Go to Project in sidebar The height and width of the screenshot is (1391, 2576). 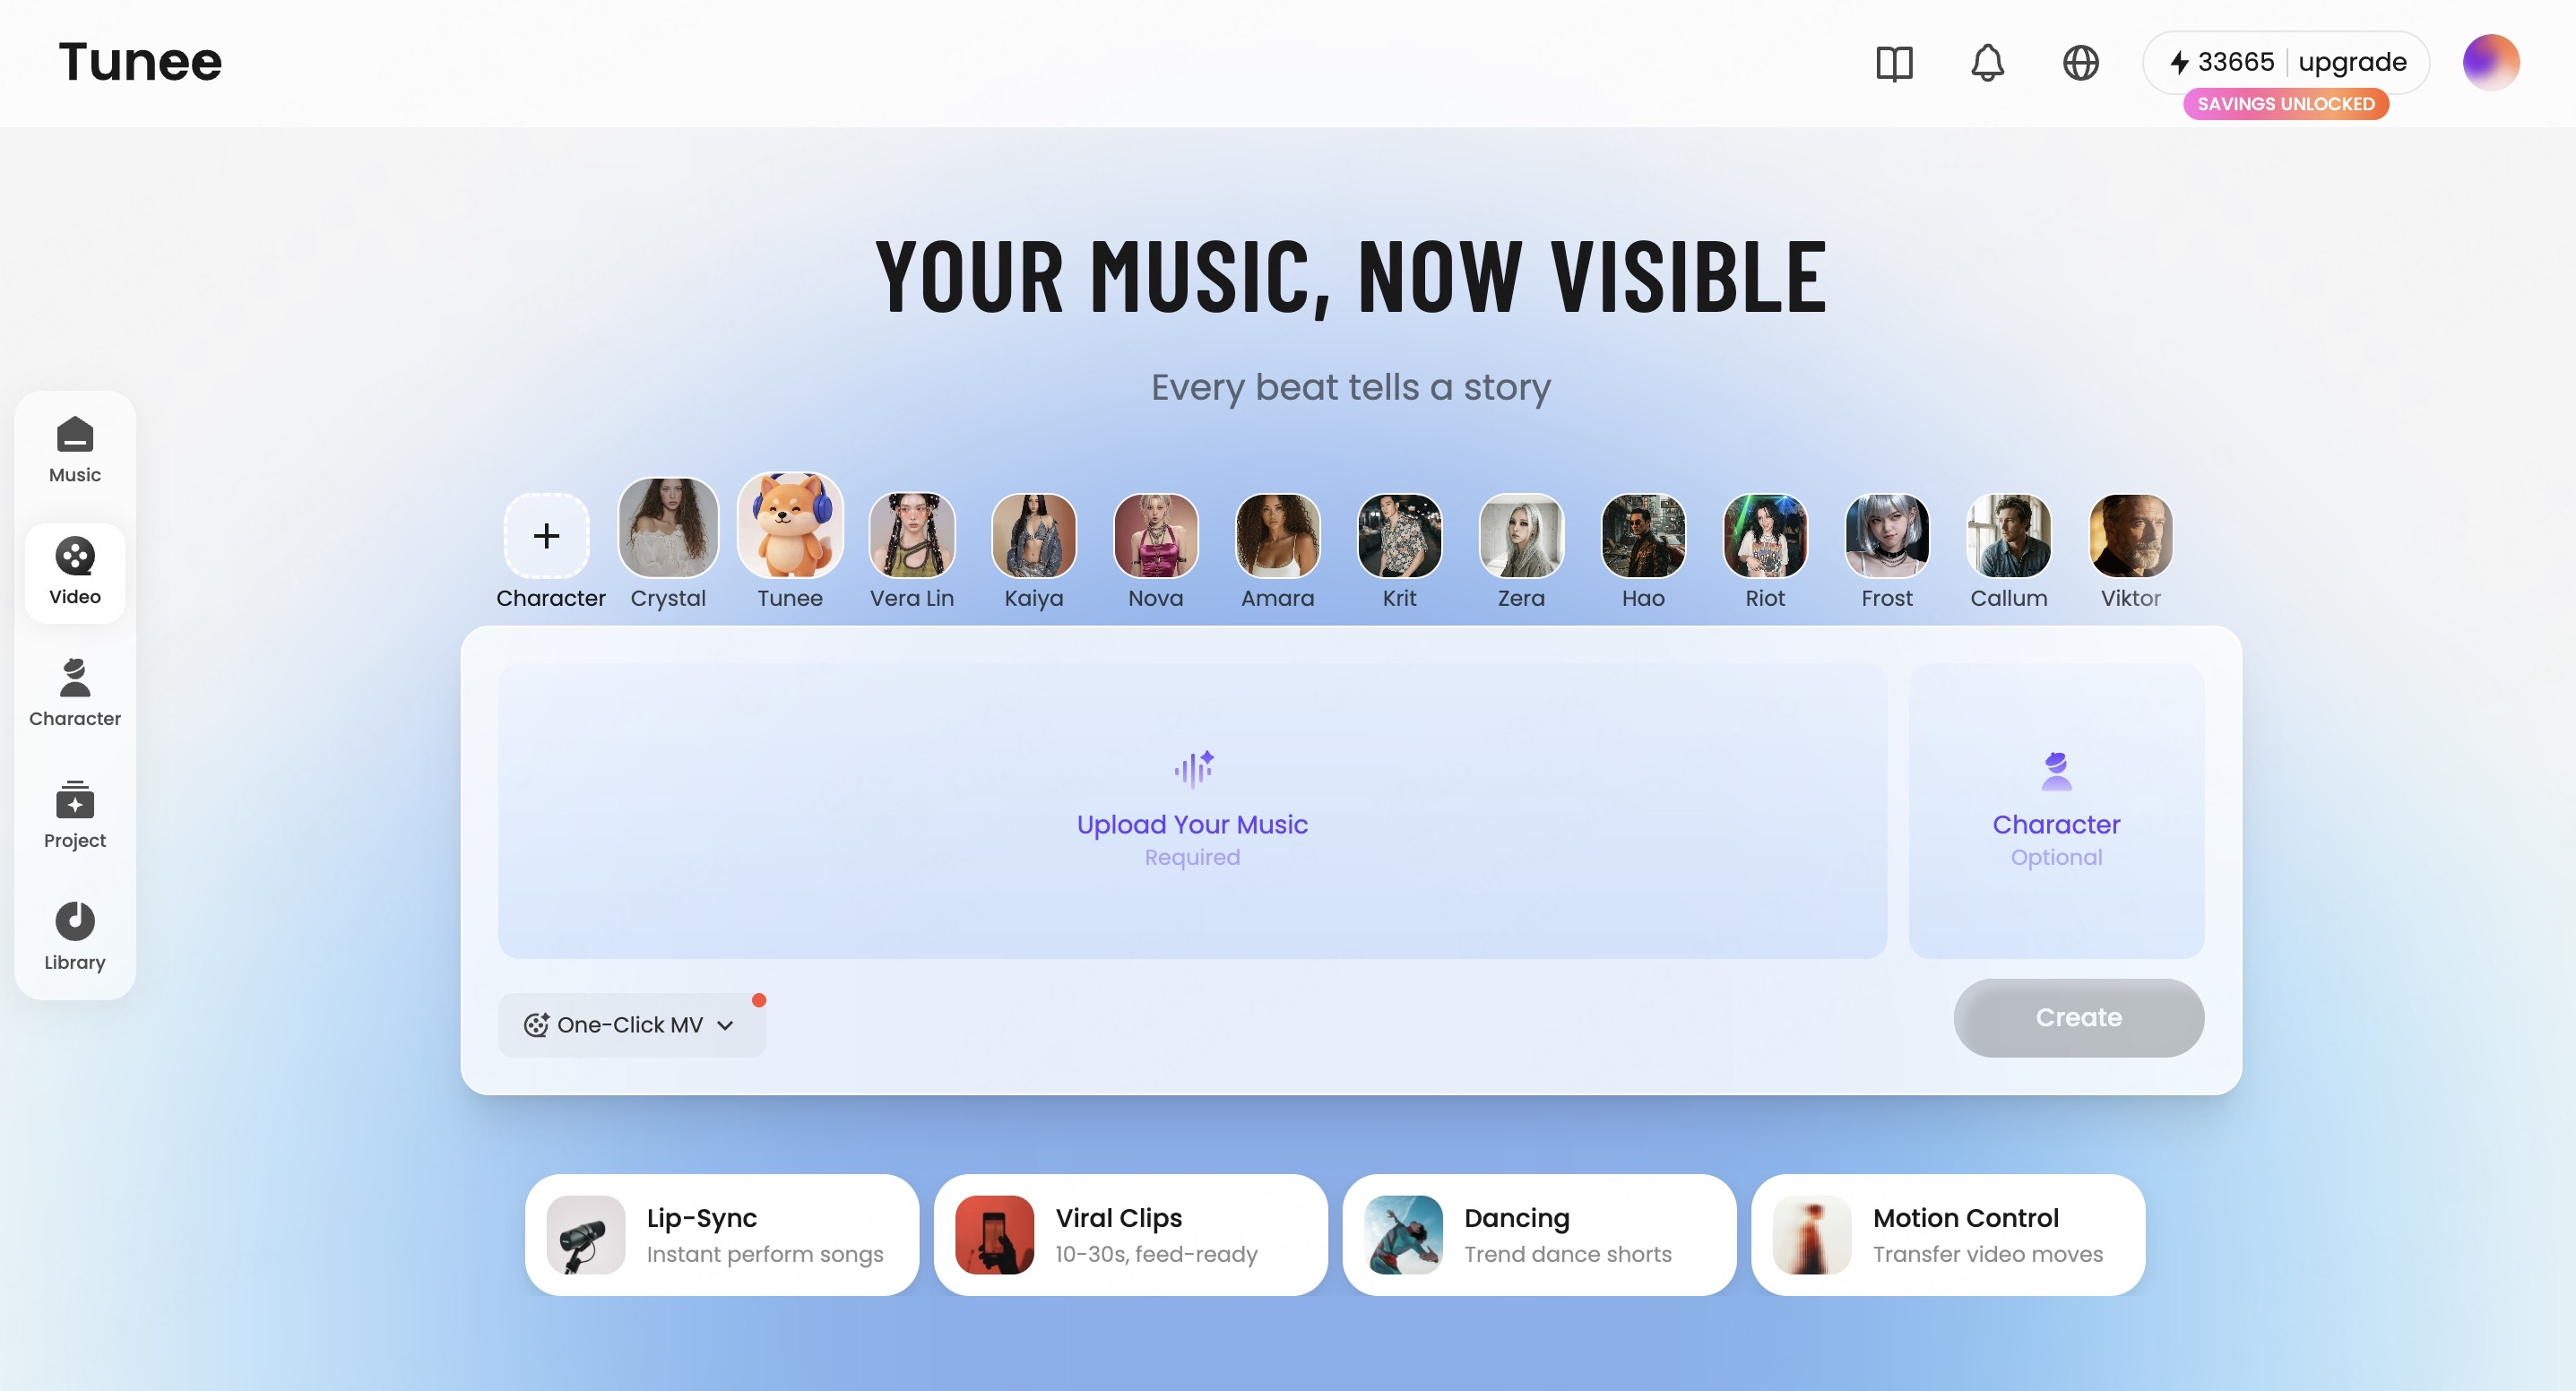[x=75, y=815]
